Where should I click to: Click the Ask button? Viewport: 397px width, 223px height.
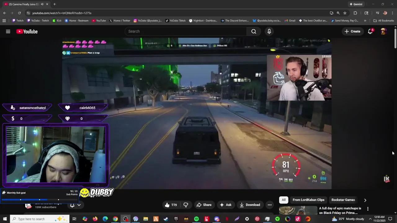coord(225,205)
